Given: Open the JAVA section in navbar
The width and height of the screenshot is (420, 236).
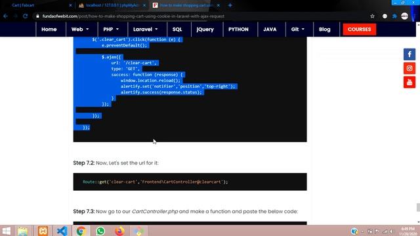Looking at the screenshot, I should pyautogui.click(x=270, y=29).
